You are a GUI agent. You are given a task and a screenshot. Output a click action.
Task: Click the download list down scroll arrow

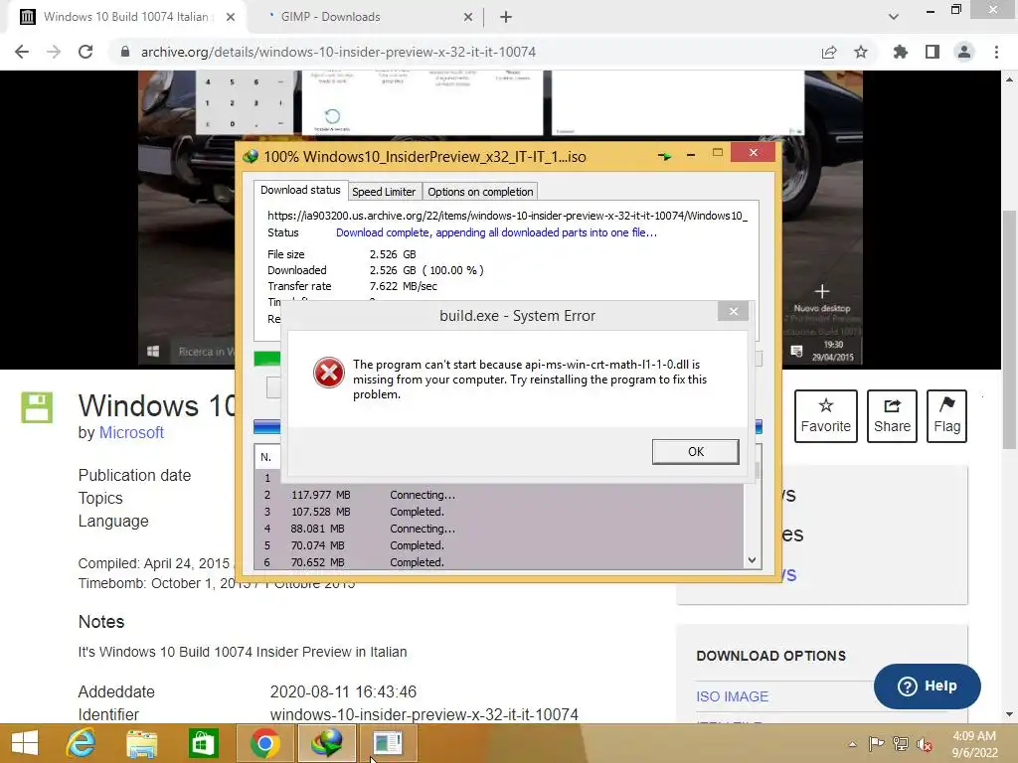point(752,560)
